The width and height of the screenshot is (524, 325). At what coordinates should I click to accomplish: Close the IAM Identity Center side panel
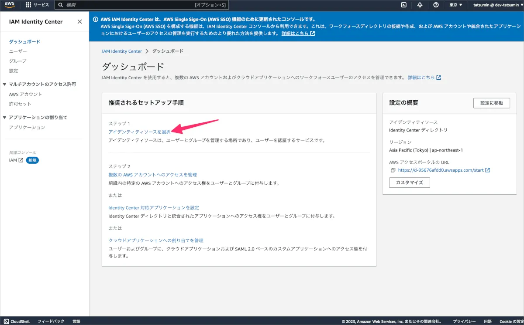(x=79, y=22)
